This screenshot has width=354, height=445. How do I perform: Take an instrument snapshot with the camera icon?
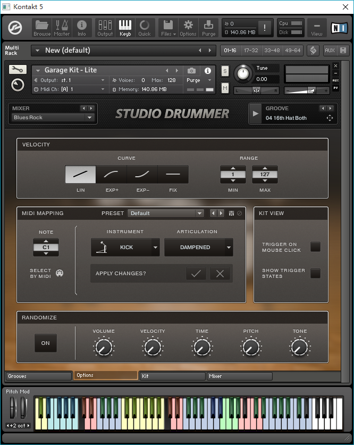click(191, 70)
